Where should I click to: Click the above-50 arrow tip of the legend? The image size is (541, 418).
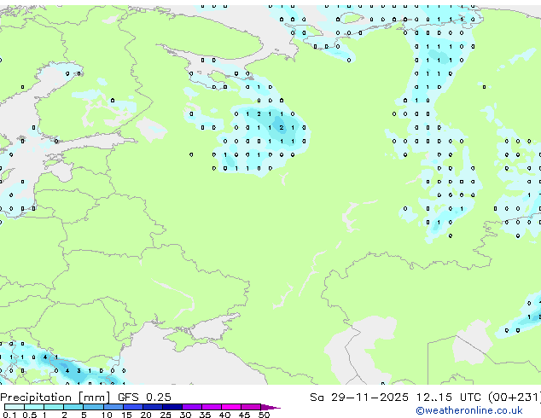(x=270, y=407)
